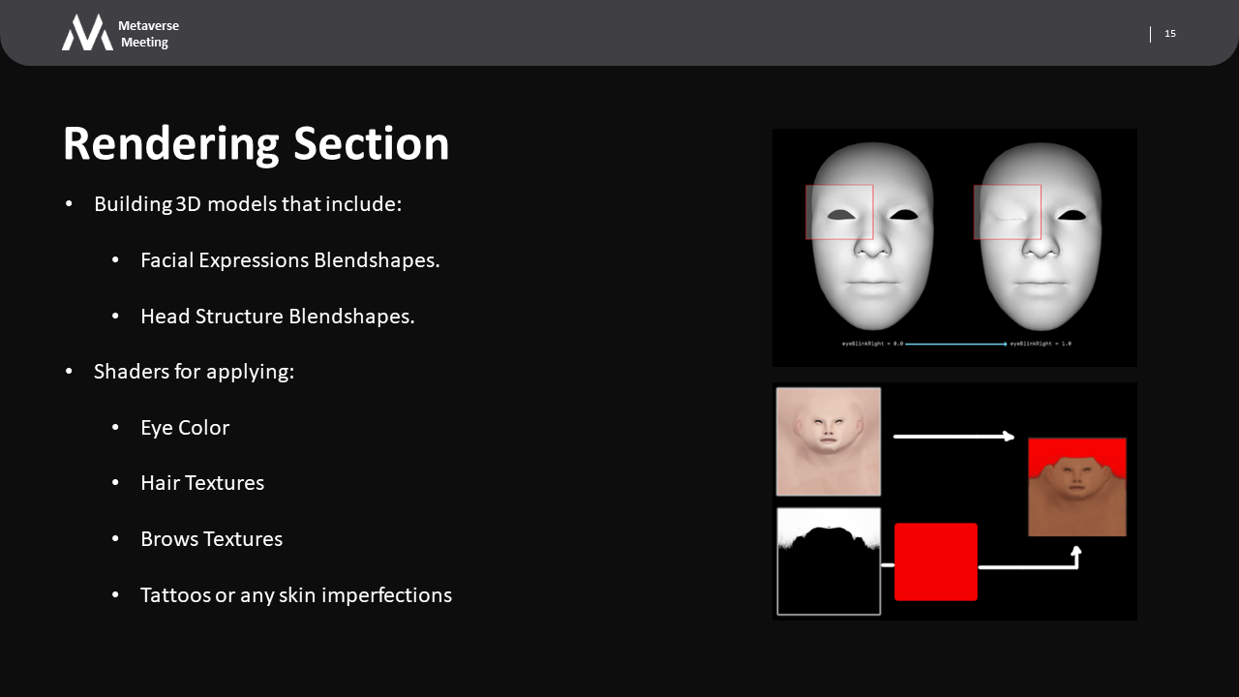Click the red-topped tinted face texture result
Screen dimensions: 1239x697
tap(1076, 487)
